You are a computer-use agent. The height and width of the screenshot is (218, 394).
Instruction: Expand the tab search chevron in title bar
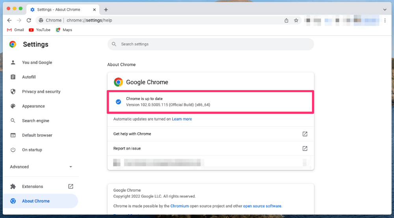385,9
